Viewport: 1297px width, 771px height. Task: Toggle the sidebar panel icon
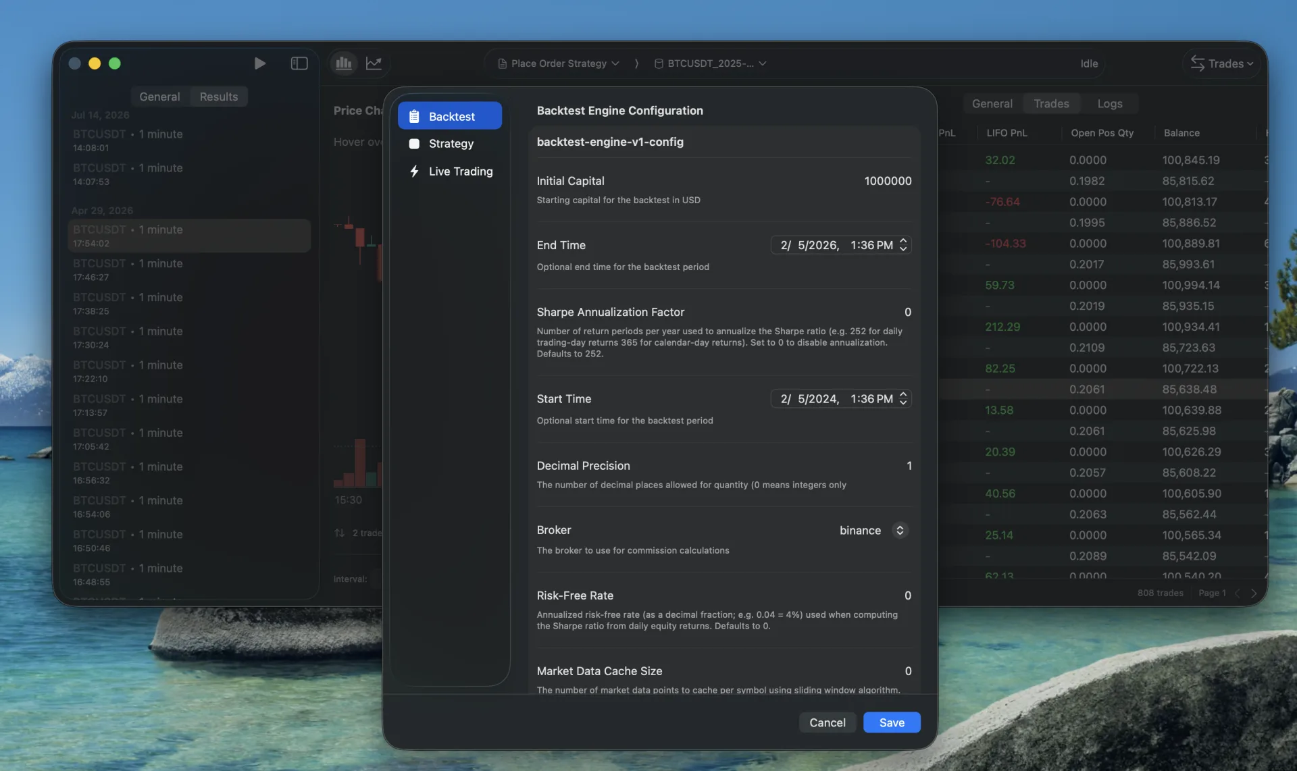click(299, 63)
